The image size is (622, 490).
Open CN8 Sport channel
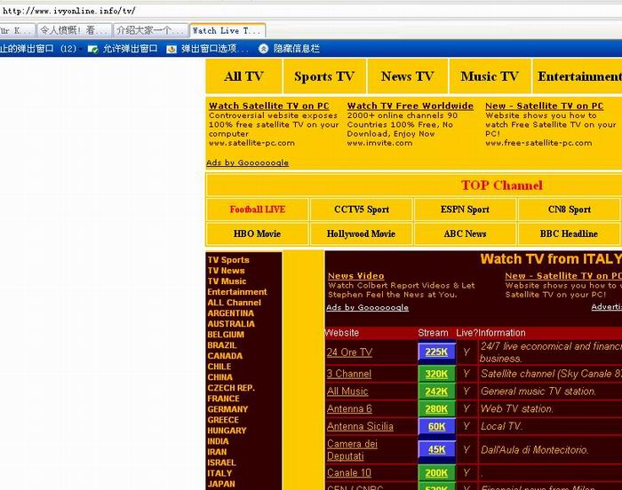coord(570,209)
